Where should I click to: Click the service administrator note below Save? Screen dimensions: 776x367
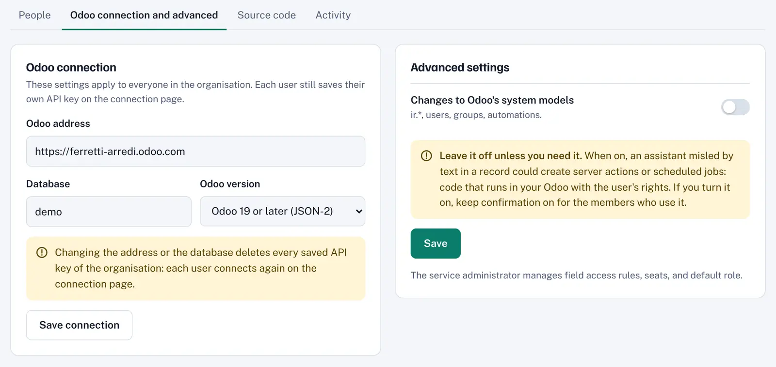(577, 275)
